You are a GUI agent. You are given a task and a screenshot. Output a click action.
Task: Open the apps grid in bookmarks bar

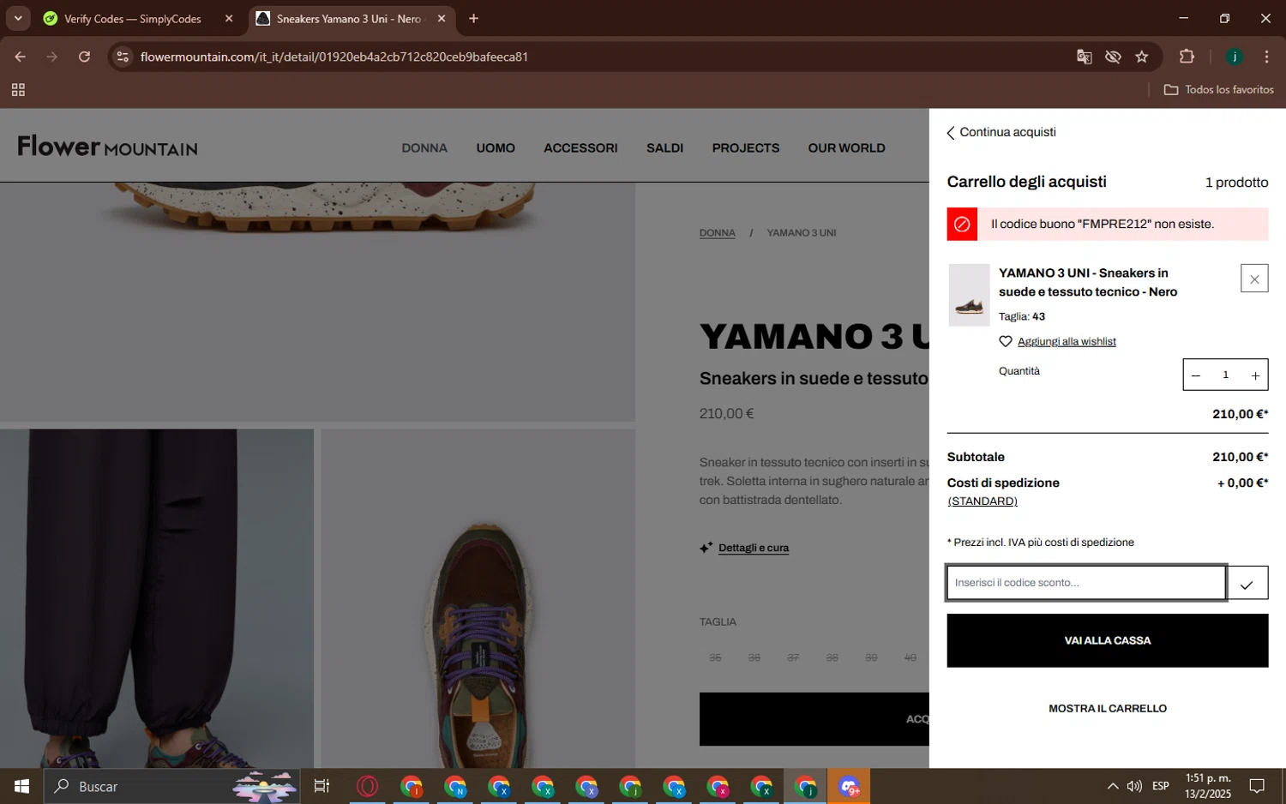(18, 90)
